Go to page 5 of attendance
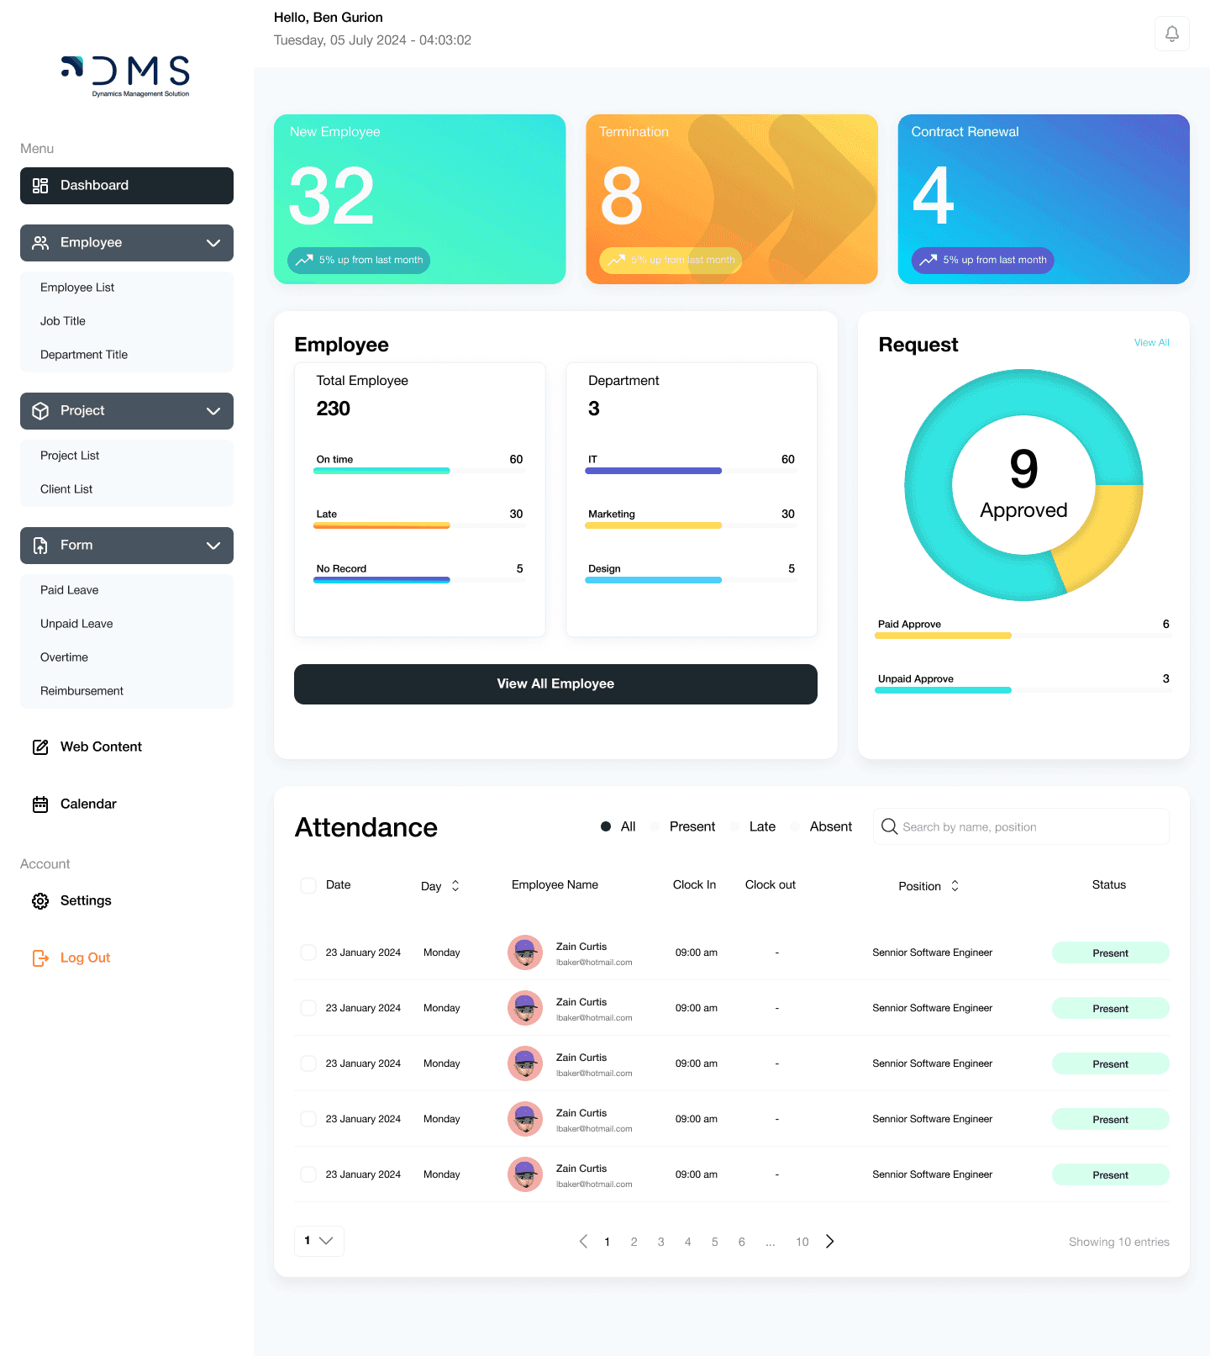 coord(715,1243)
